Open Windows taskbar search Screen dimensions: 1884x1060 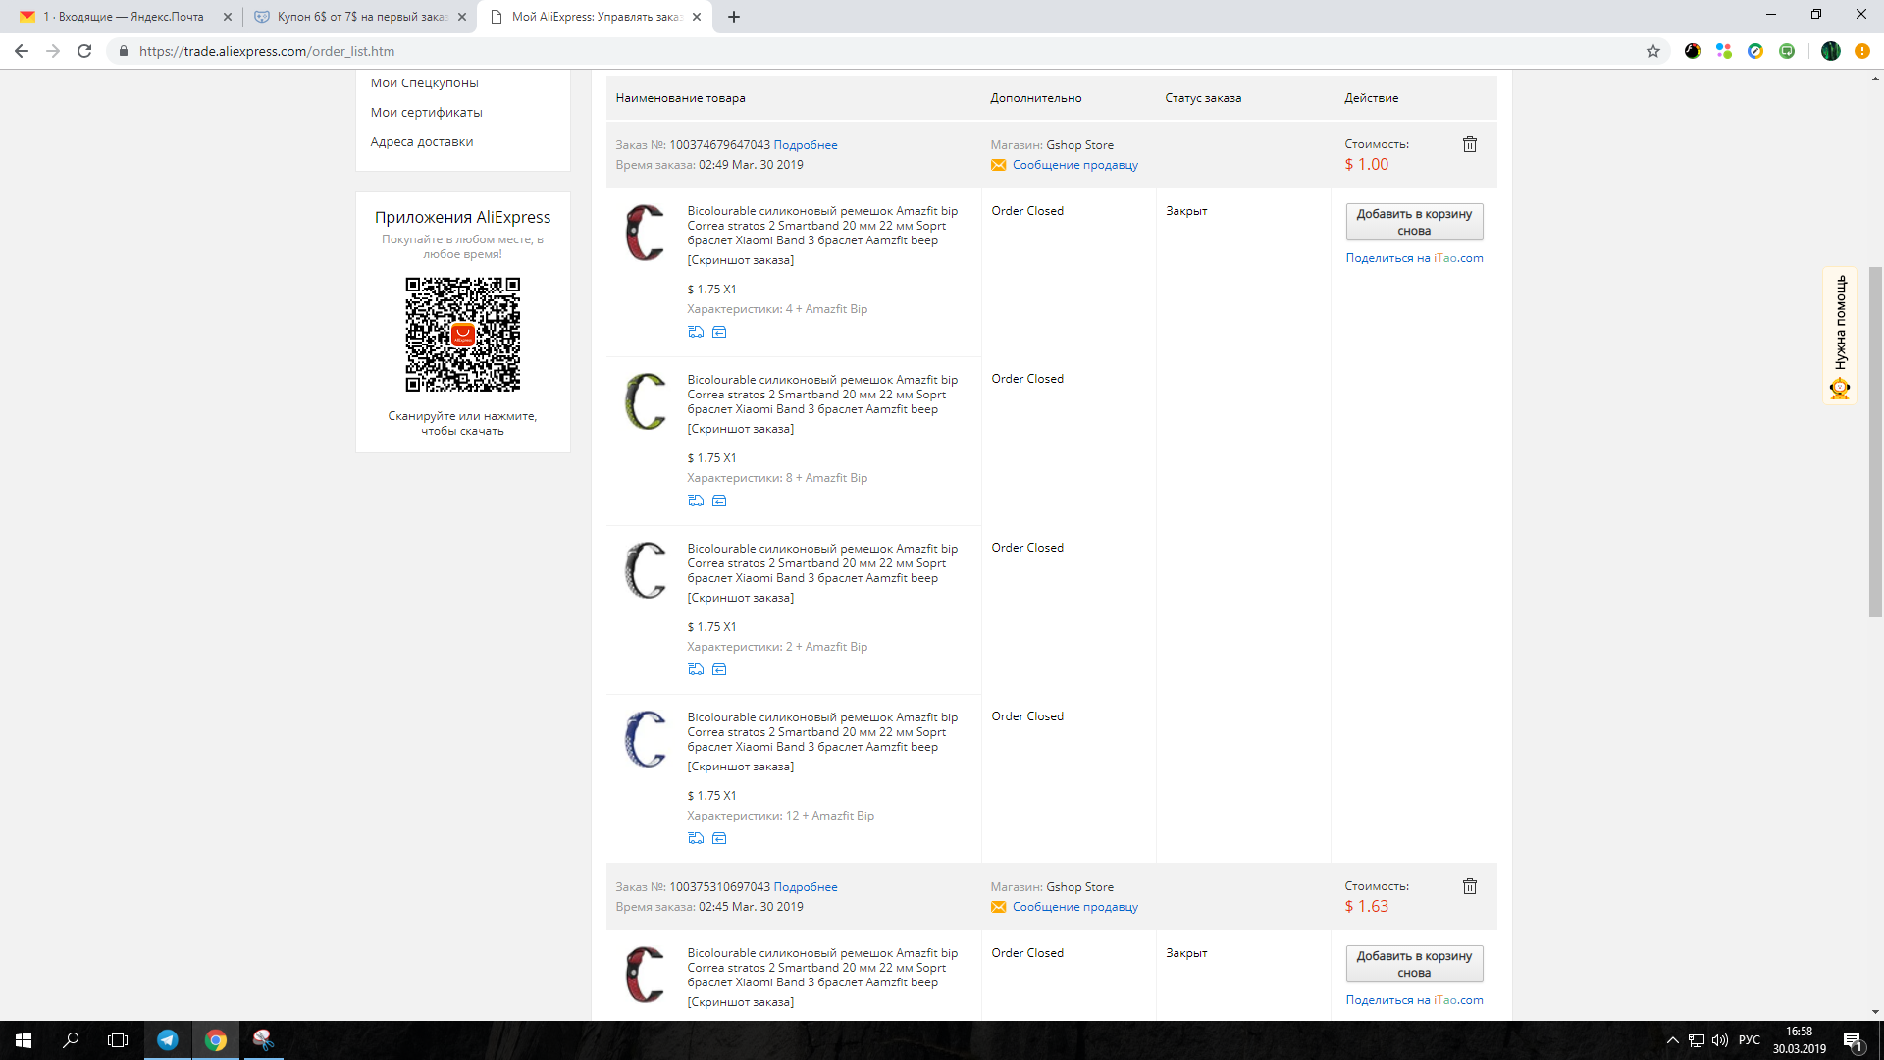tap(71, 1040)
